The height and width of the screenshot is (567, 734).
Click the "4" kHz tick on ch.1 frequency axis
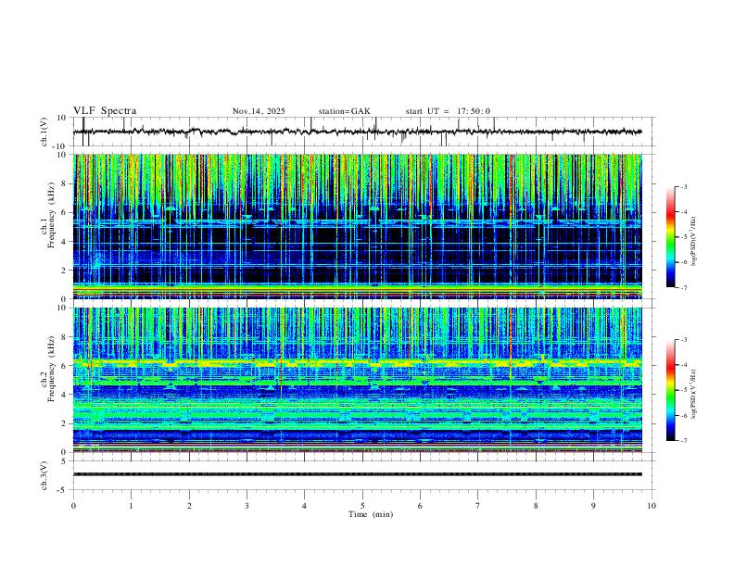[x=65, y=242]
